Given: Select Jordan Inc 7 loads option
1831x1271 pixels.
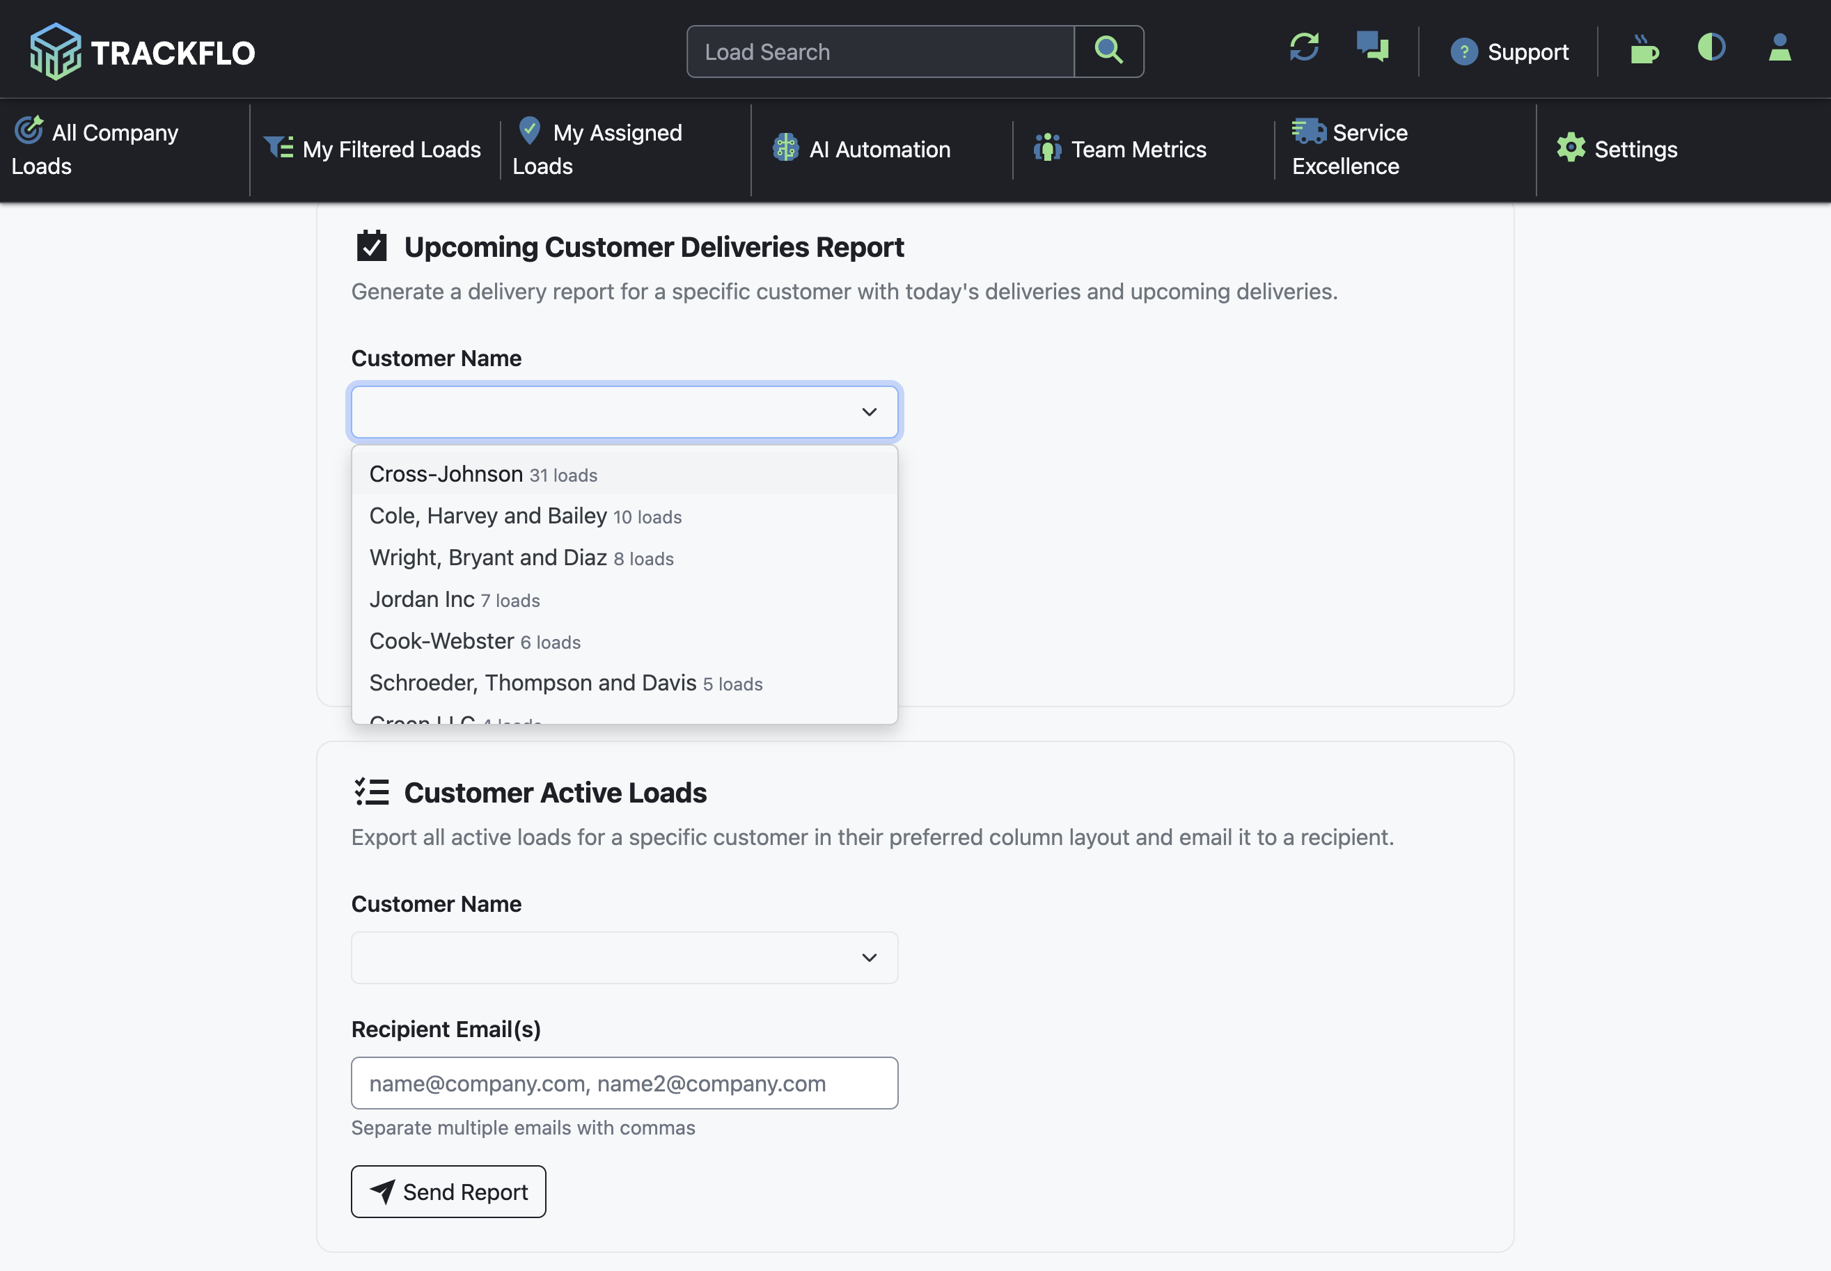Looking at the screenshot, I should 624,599.
